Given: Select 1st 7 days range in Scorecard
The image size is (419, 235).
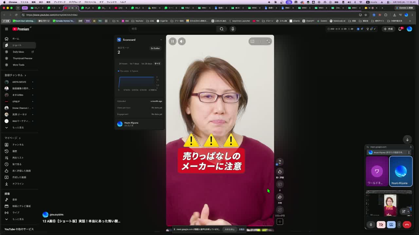Looking at the screenshot, I should point(135,64).
